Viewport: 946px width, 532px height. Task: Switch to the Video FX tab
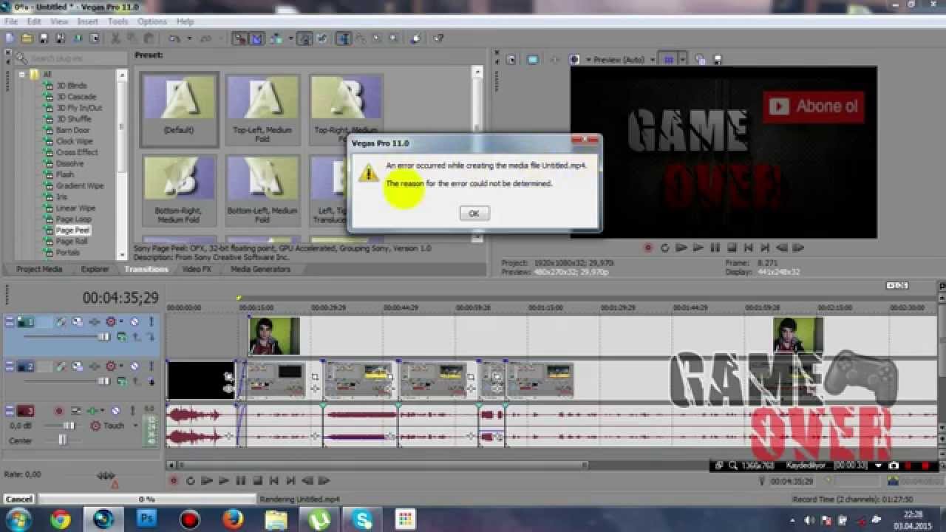coord(197,269)
